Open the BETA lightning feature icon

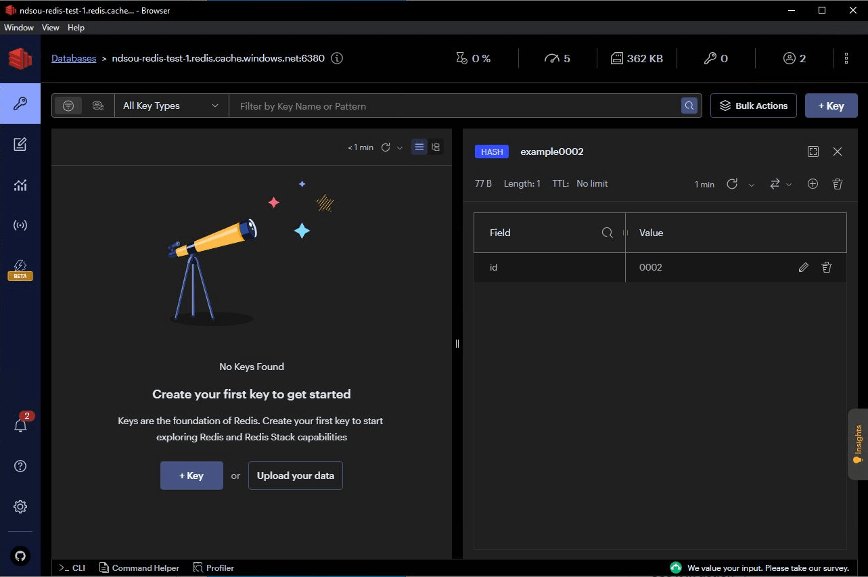[x=20, y=269]
